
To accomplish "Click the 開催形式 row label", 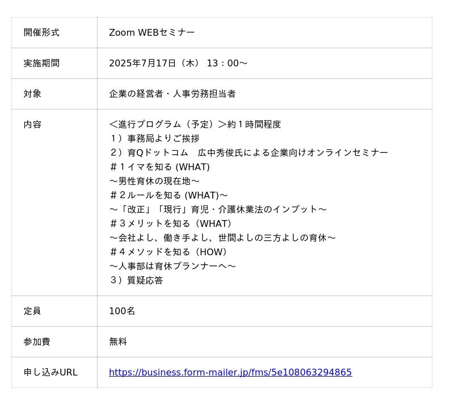I will click(41, 32).
